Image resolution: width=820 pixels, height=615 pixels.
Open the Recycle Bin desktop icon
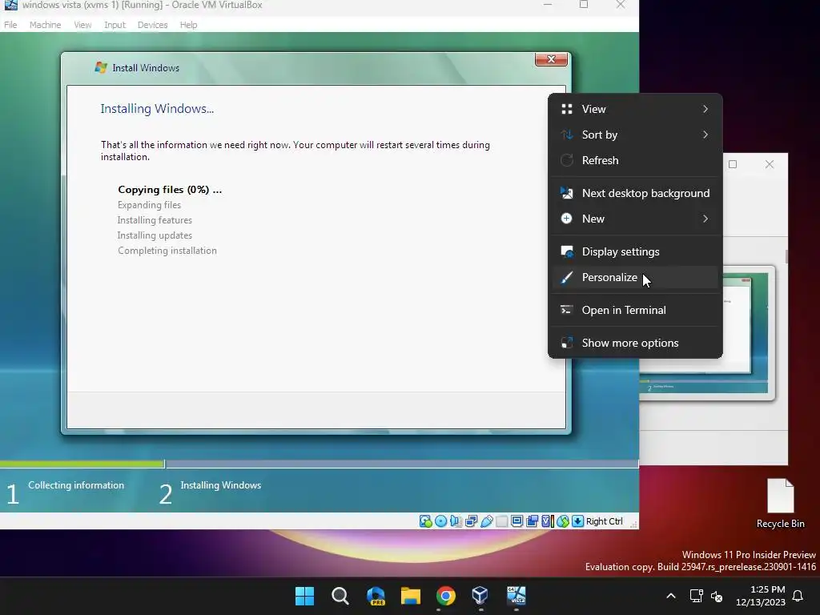click(x=780, y=503)
